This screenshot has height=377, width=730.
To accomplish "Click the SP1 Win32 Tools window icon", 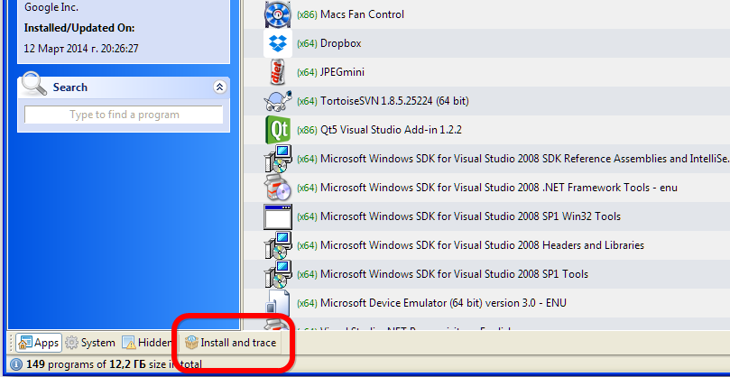I will pos(278,216).
